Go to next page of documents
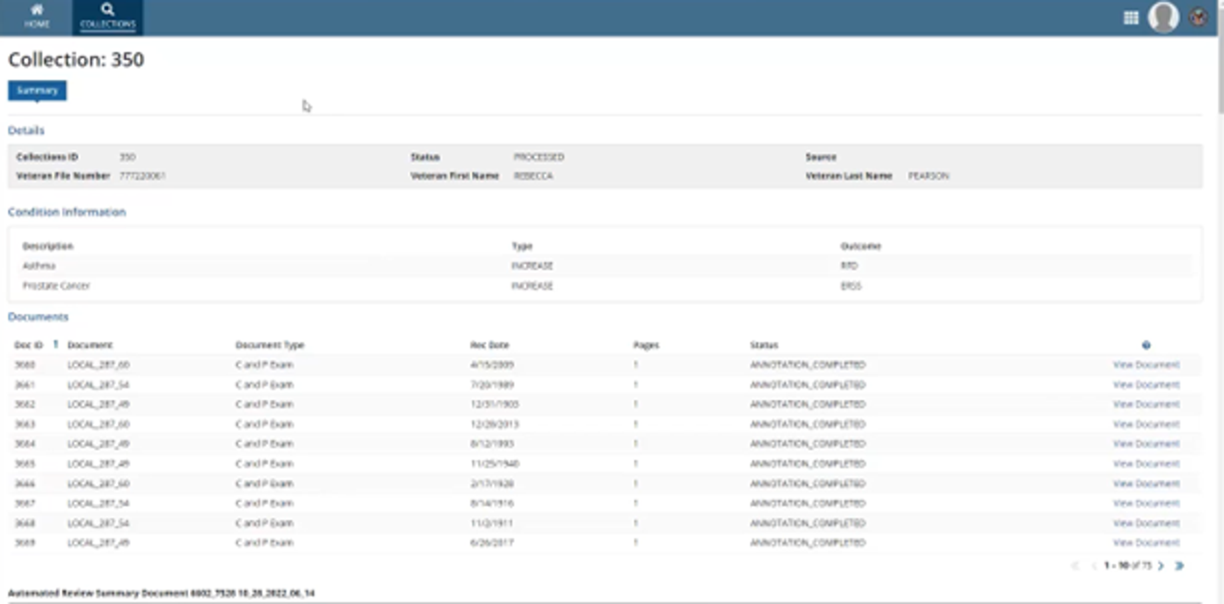The image size is (1224, 604). click(x=1161, y=565)
